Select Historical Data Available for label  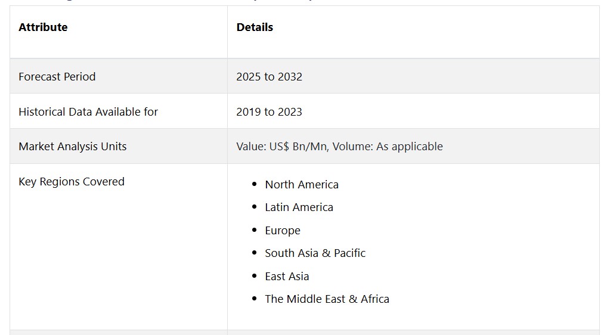[x=88, y=112]
